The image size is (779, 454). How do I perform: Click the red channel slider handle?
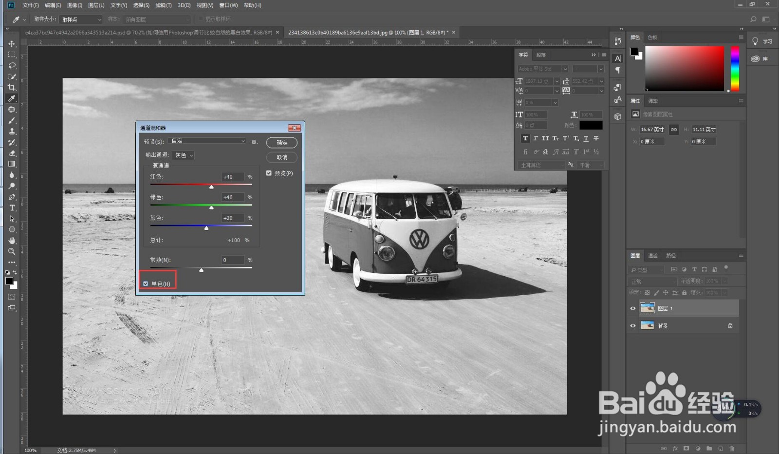tap(211, 187)
